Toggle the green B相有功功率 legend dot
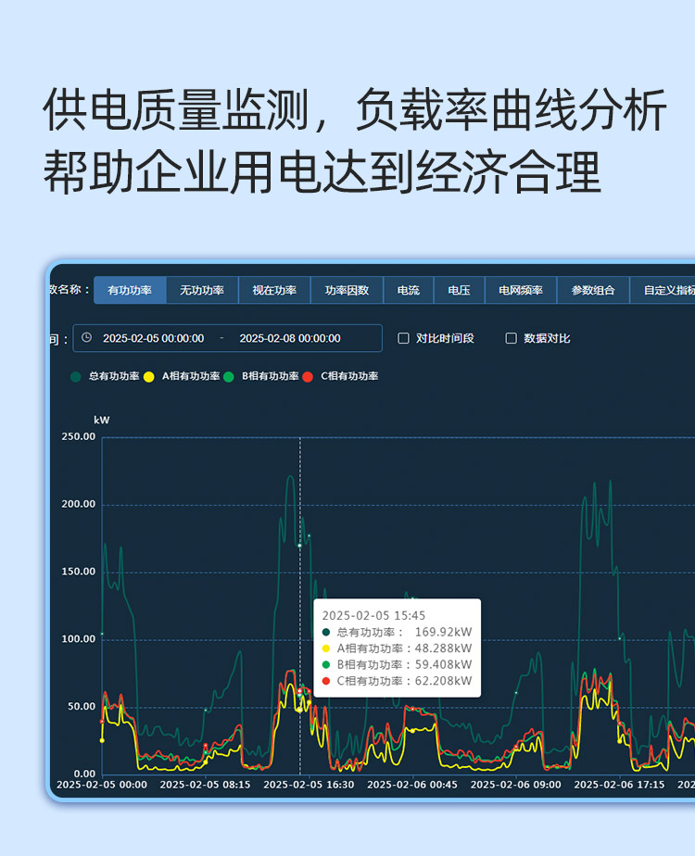Viewport: 695px width, 856px height. click(229, 377)
